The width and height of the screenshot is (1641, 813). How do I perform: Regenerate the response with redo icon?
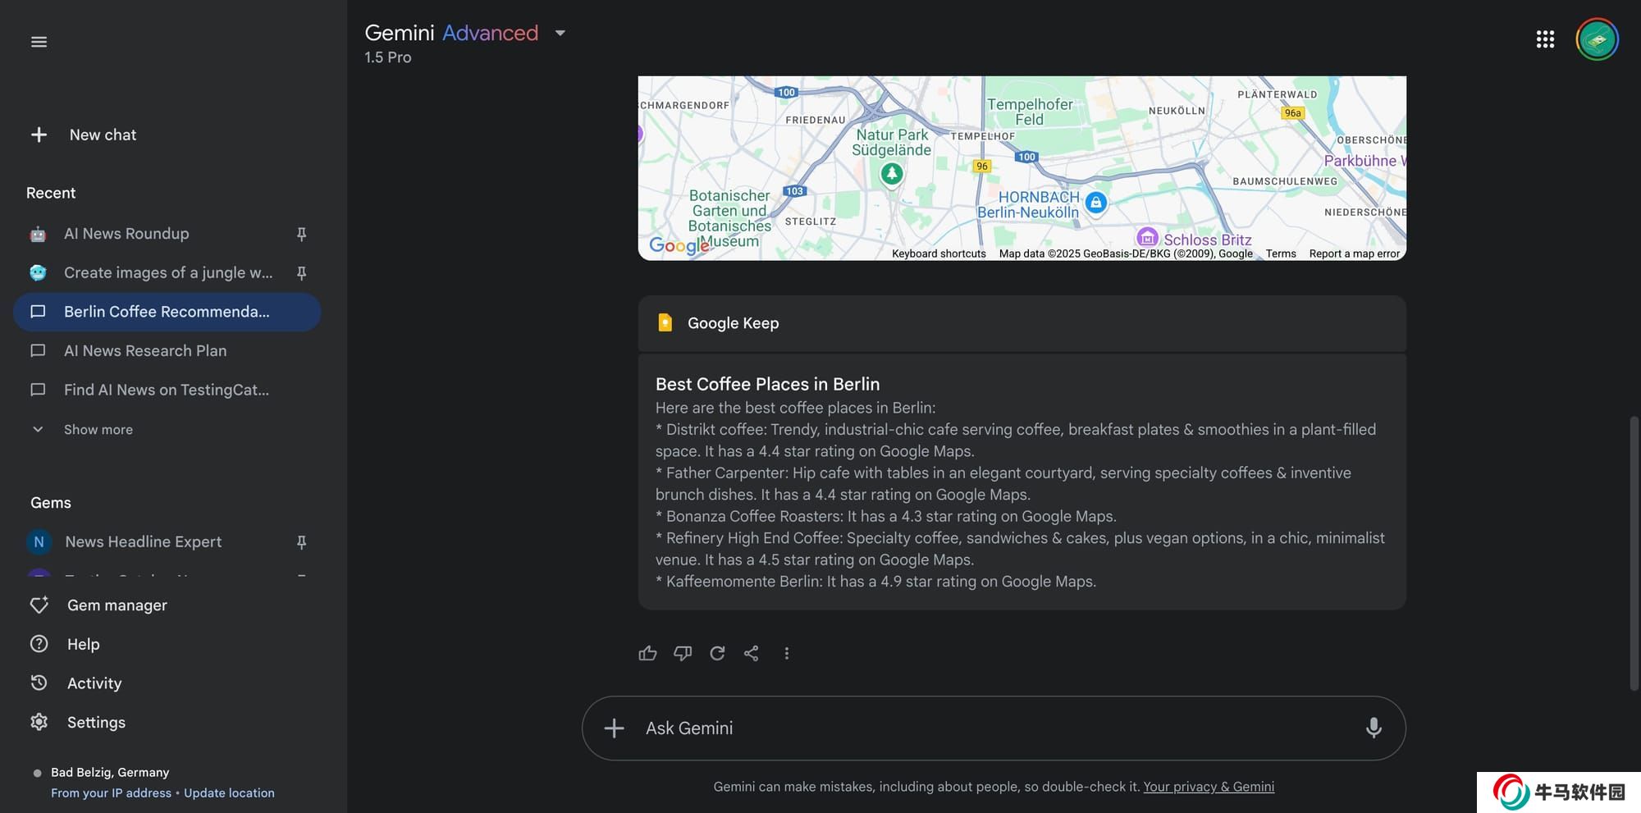point(717,653)
